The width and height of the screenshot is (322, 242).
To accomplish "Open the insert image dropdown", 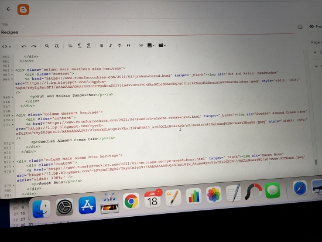I will pos(150,45).
